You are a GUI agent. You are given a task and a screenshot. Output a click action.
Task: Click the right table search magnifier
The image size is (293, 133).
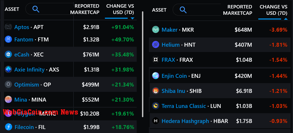pyautogui.click(x=183, y=10)
